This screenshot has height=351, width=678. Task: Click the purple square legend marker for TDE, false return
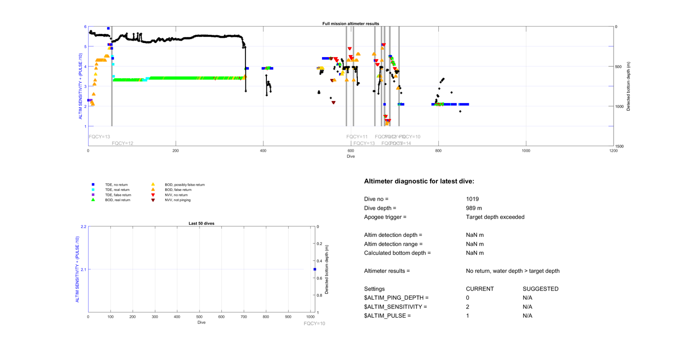coord(93,195)
